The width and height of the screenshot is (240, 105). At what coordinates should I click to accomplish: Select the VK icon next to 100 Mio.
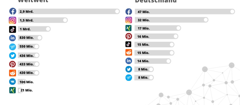pyautogui.click(x=12, y=82)
